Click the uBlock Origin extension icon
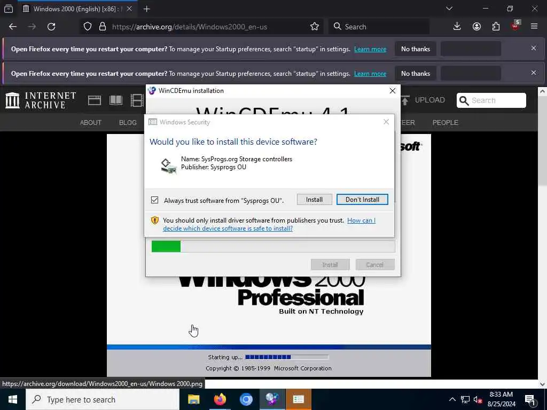Screen dimensions: 547x410 pyautogui.click(x=515, y=26)
